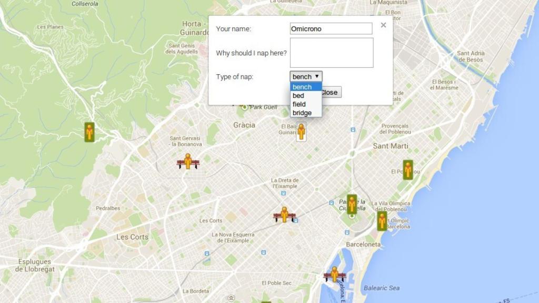Focus the 'Your name' text field
Image resolution: width=539 pixels, height=303 pixels.
tap(331, 29)
